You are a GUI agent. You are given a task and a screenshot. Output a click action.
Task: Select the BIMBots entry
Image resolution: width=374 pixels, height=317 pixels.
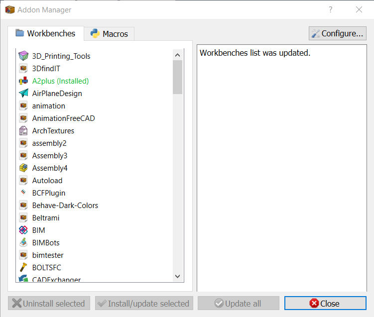click(x=46, y=243)
